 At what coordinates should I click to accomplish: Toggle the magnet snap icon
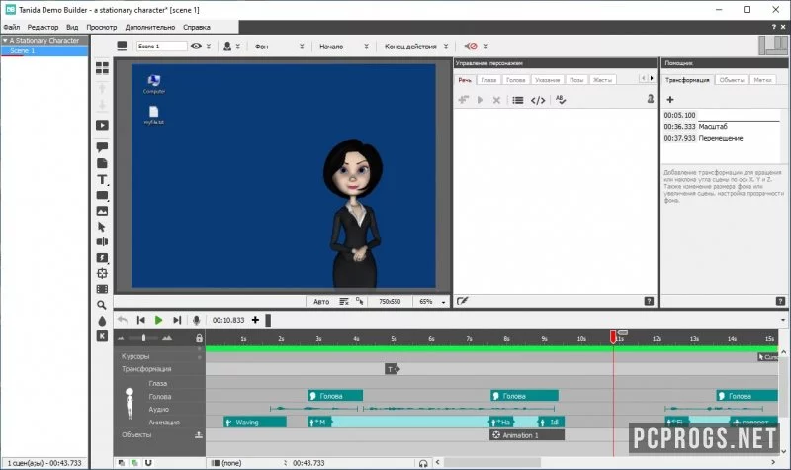coord(148,462)
